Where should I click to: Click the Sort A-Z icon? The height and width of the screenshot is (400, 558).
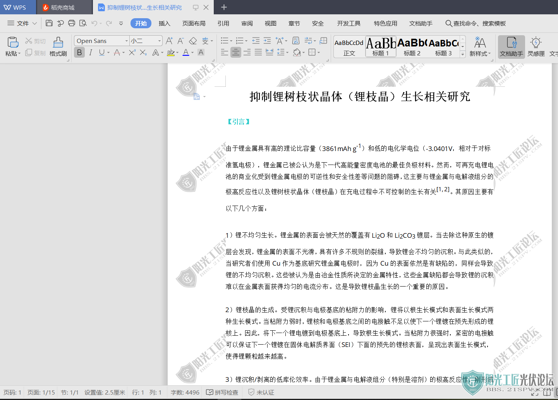(296, 41)
